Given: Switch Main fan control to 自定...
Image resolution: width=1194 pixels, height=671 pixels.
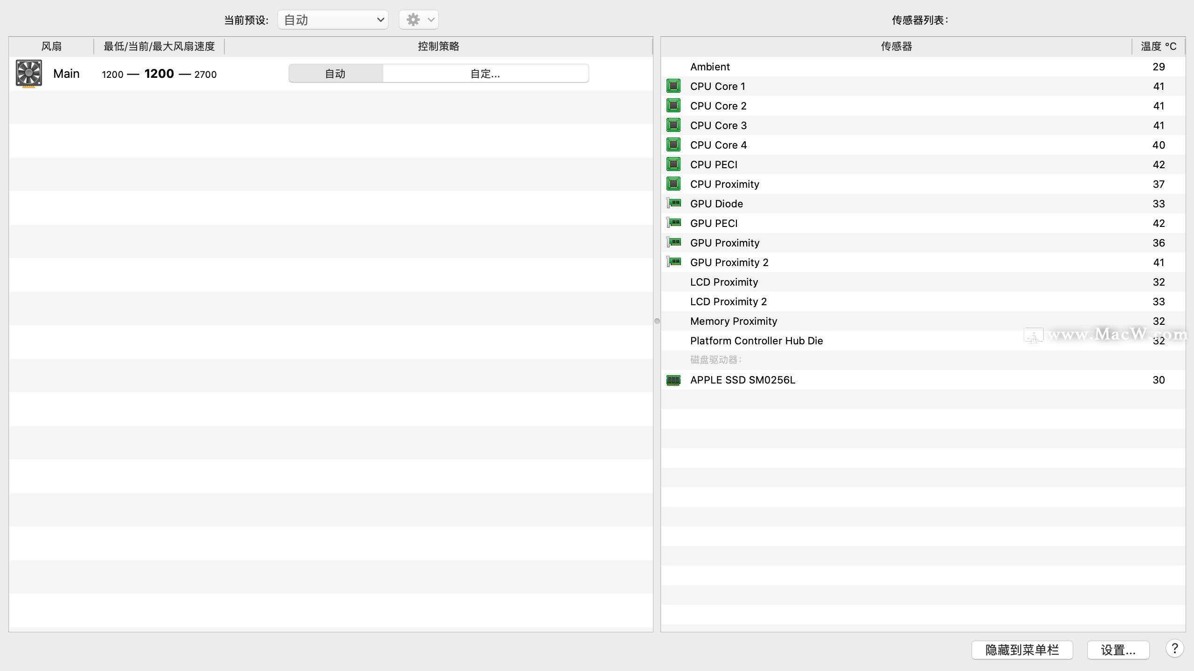Looking at the screenshot, I should click(485, 74).
